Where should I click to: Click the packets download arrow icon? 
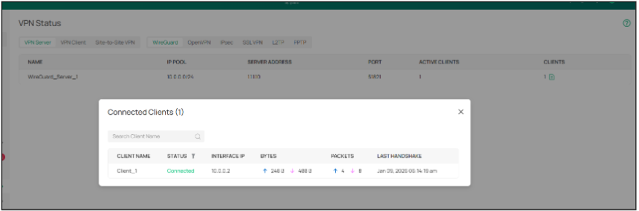[352, 171]
